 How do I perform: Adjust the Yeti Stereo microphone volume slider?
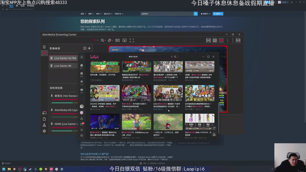65,102
